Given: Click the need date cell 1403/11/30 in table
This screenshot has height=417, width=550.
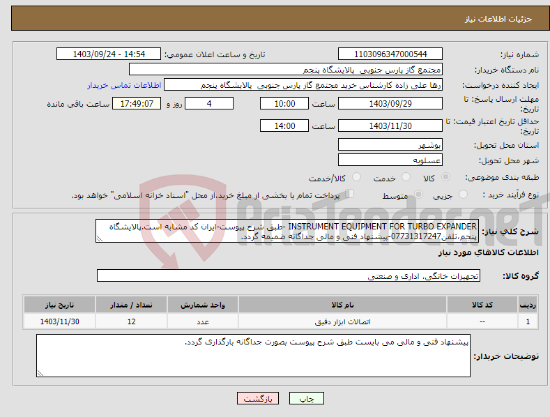Looking at the screenshot, I should pos(60,321).
